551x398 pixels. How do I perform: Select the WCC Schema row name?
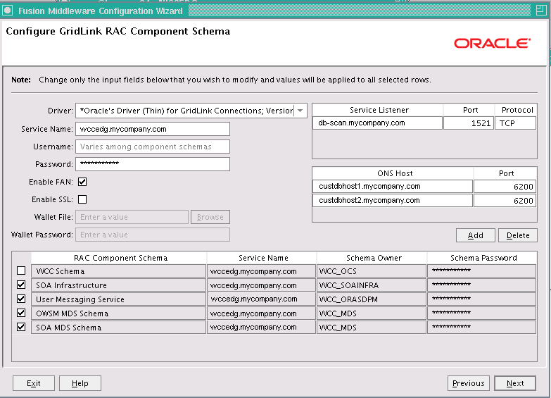pyautogui.click(x=118, y=271)
